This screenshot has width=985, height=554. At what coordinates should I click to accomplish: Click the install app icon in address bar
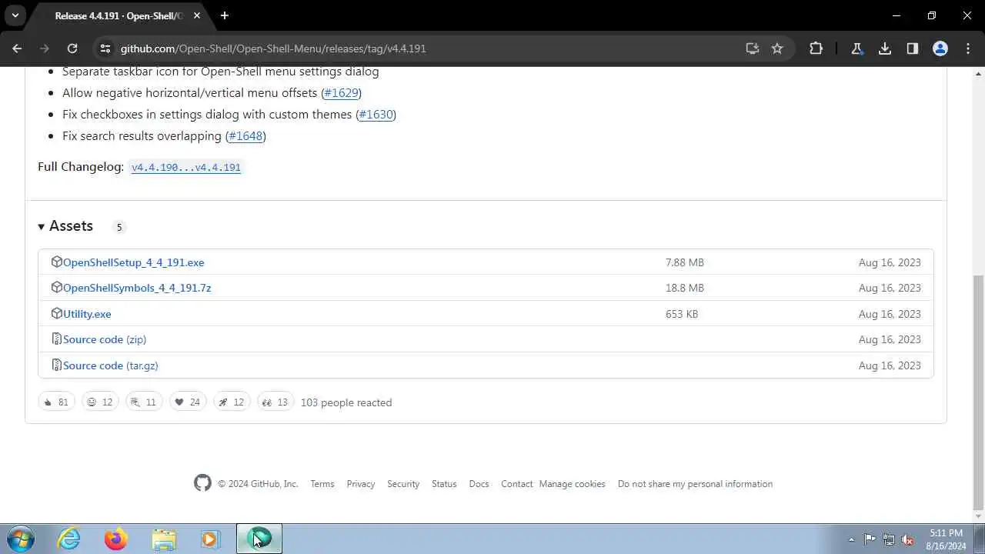click(x=753, y=48)
